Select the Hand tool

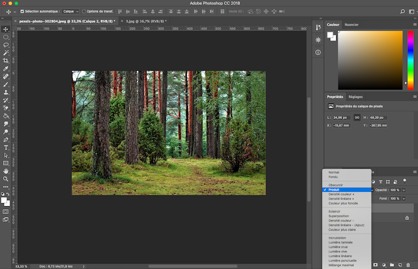(x=5, y=171)
